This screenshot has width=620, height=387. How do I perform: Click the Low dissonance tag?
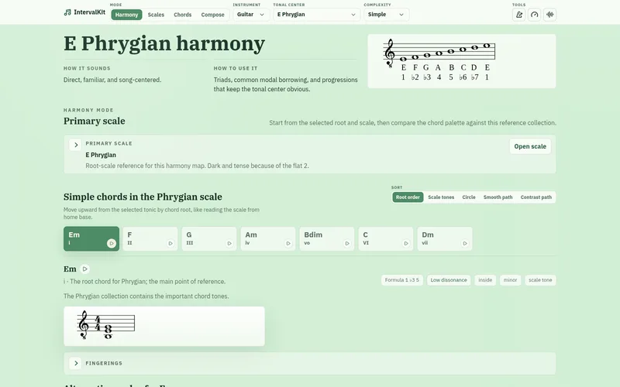pyautogui.click(x=449, y=280)
